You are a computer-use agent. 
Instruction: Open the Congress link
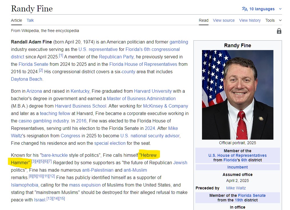71,136
